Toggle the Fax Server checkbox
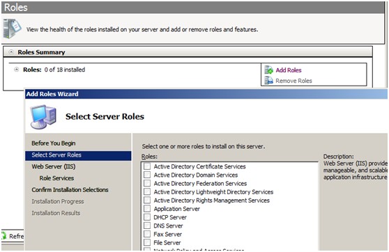Viewport: 389px width, 252px height. 147,234
